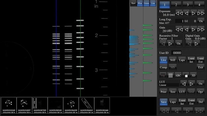This screenshot has width=207, height=116.
Task: Switch LUT to previous option
Action: pos(183,84)
